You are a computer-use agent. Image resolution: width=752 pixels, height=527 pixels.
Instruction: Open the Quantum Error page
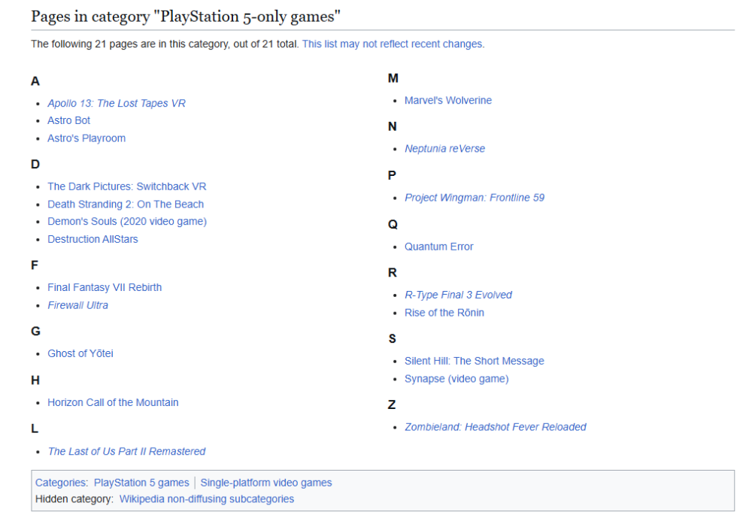tap(438, 246)
